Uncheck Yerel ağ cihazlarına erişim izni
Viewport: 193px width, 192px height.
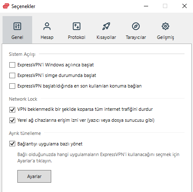(12, 120)
